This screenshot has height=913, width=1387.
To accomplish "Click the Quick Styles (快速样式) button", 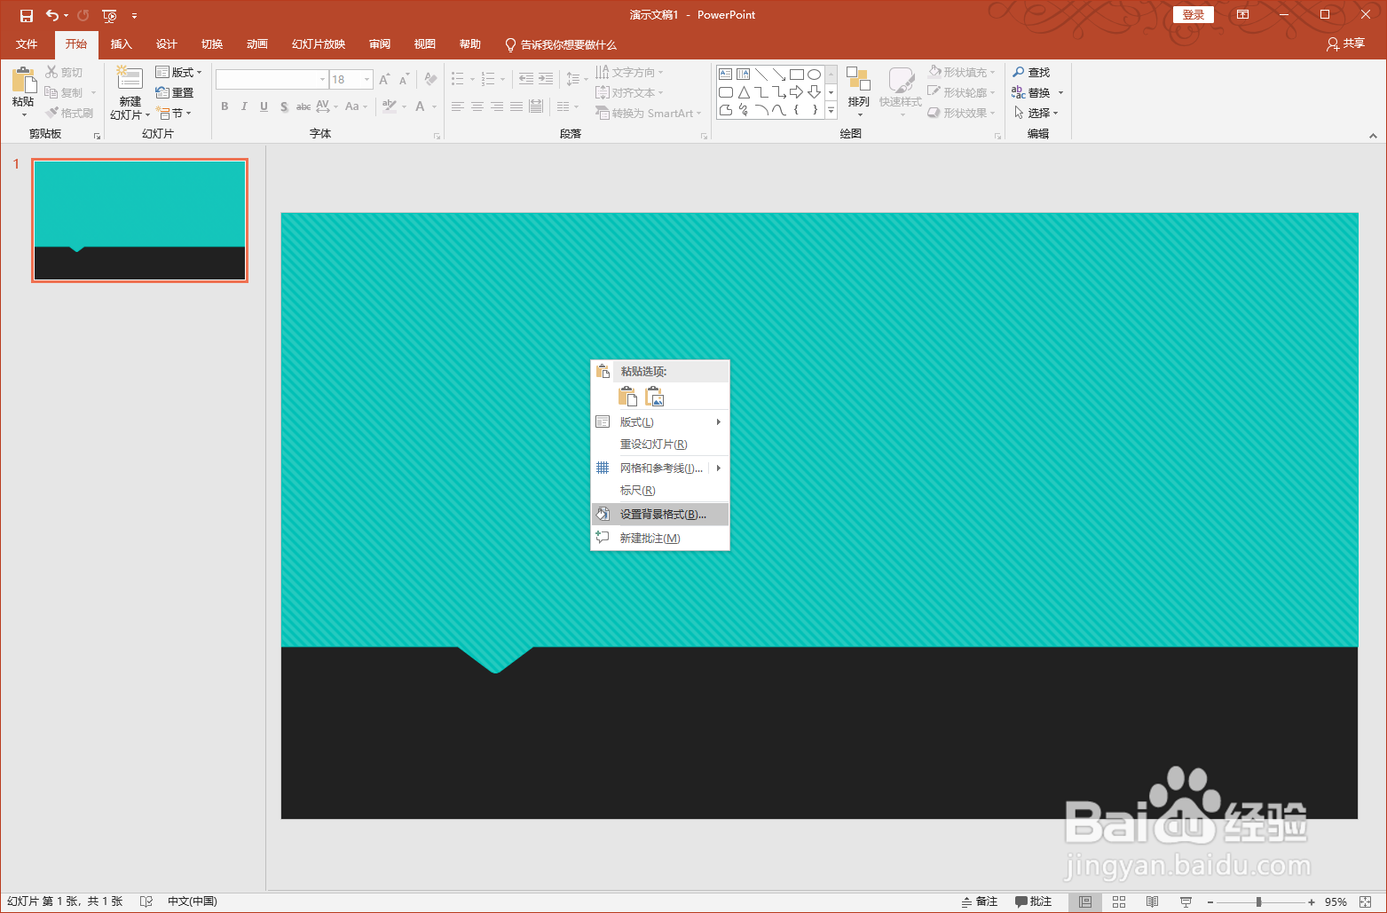I will click(x=901, y=91).
